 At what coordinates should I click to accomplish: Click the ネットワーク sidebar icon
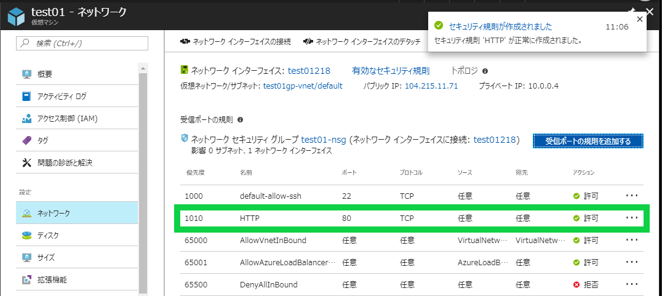(26, 213)
